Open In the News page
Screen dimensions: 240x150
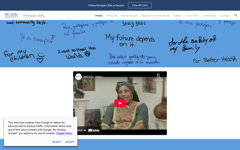click(x=210, y=16)
